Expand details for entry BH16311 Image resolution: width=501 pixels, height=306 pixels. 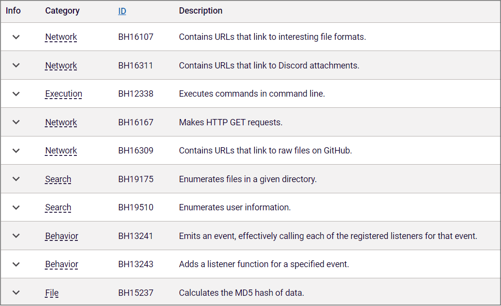16,65
